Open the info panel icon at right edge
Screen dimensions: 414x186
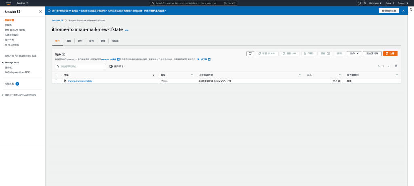pos(411,10)
